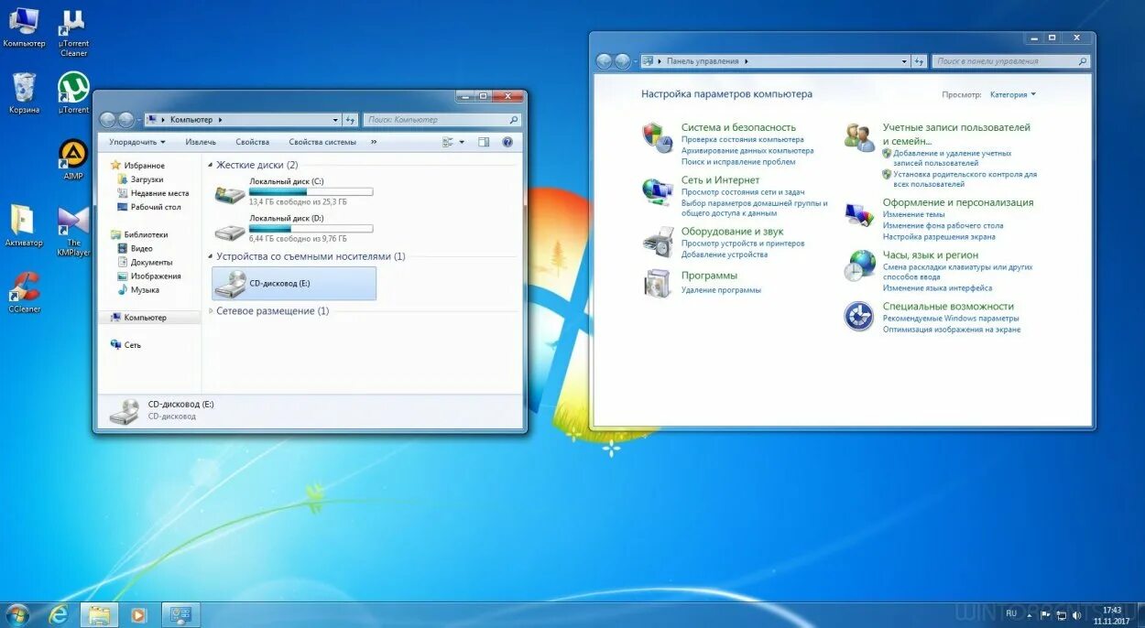
Task: Open Изменение языка интерфейса link
Action: click(x=937, y=288)
